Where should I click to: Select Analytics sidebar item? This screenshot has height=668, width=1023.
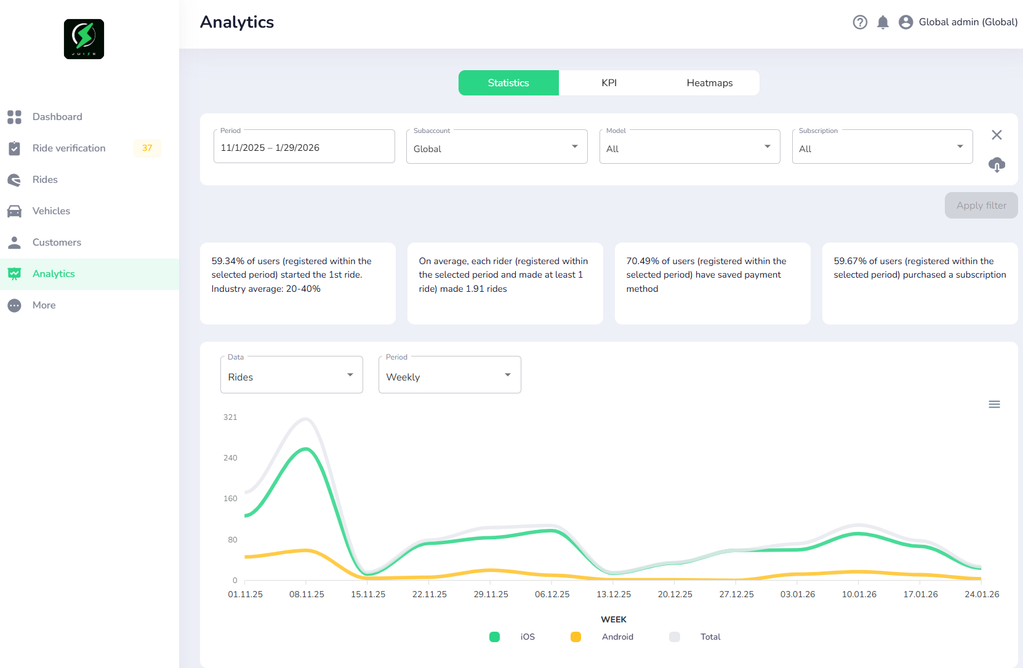(x=89, y=274)
